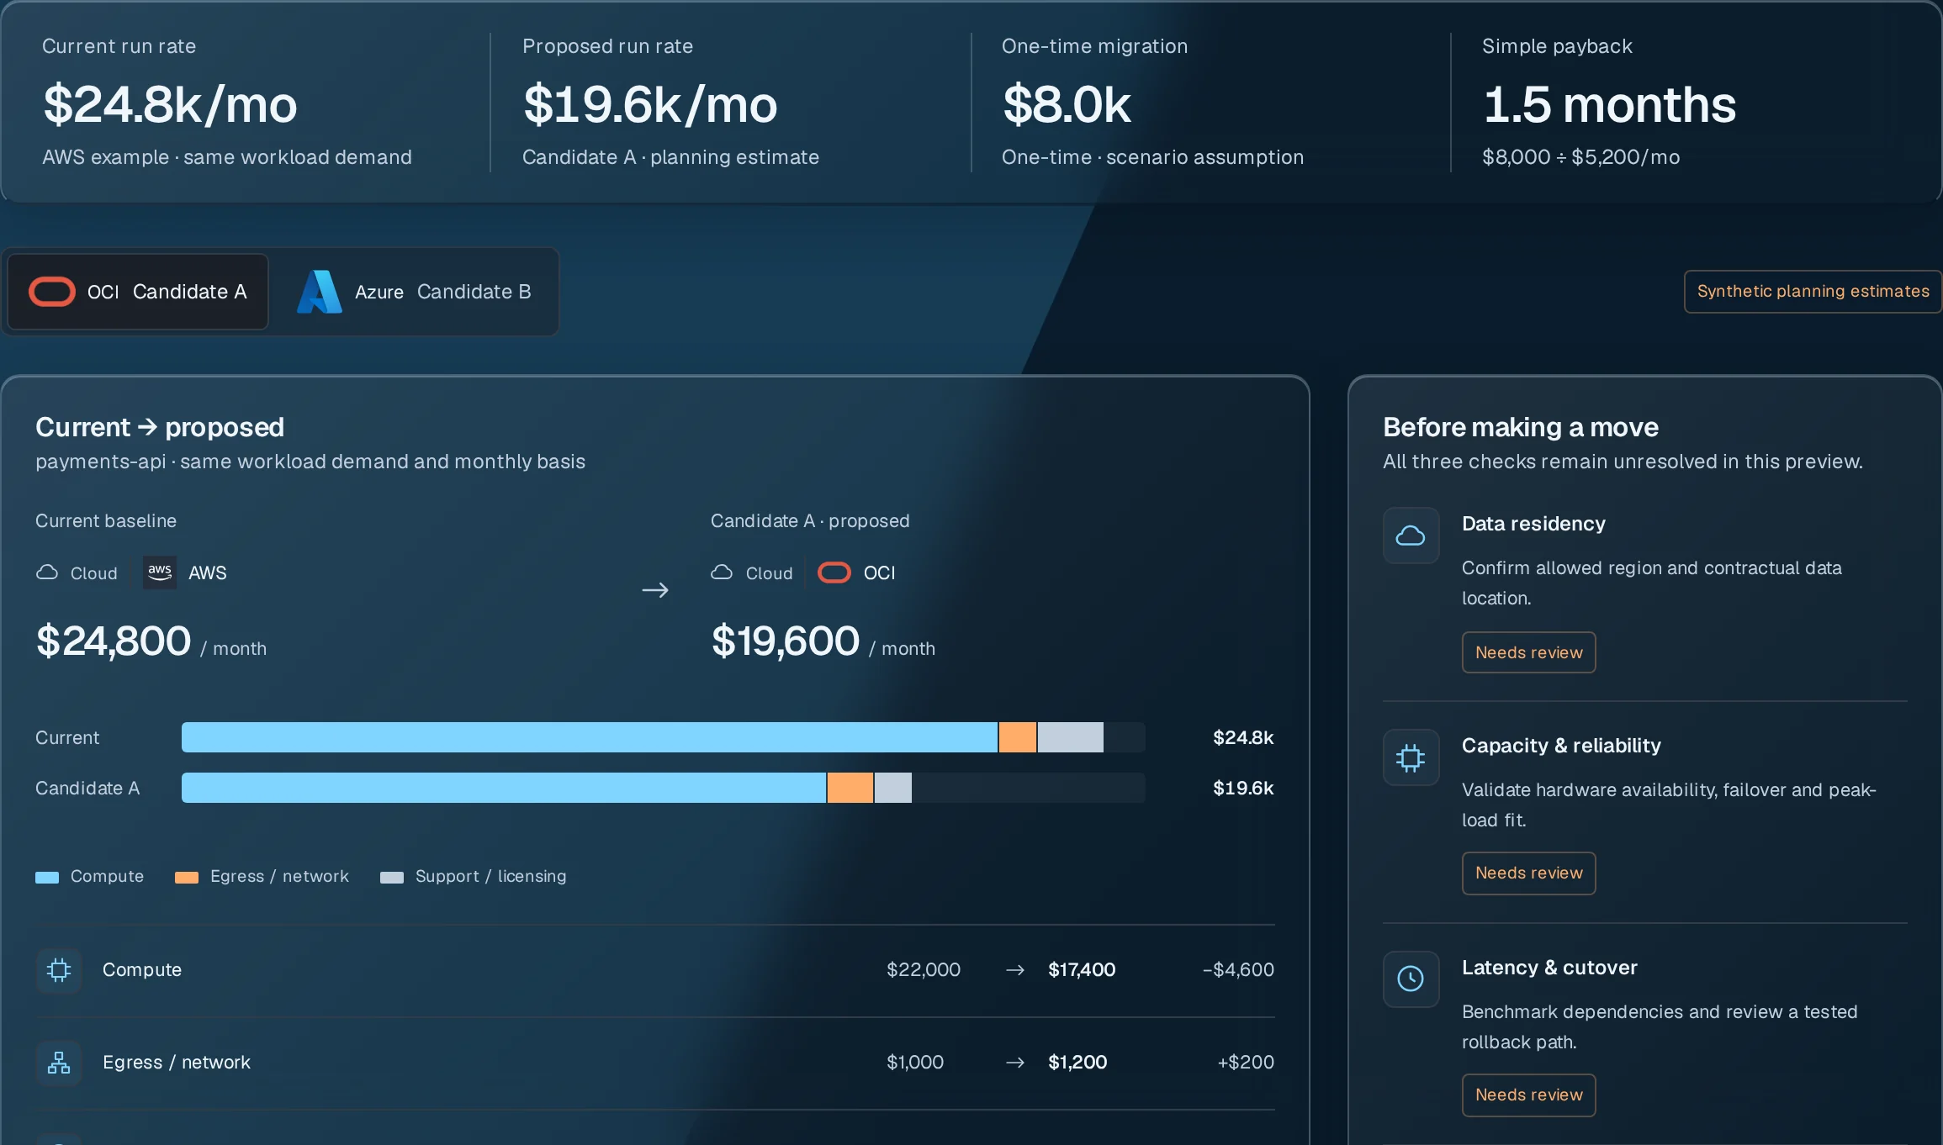Click the "Candidate A" label beside the lower bar
Image resolution: width=1943 pixels, height=1145 pixels.
[x=87, y=788]
